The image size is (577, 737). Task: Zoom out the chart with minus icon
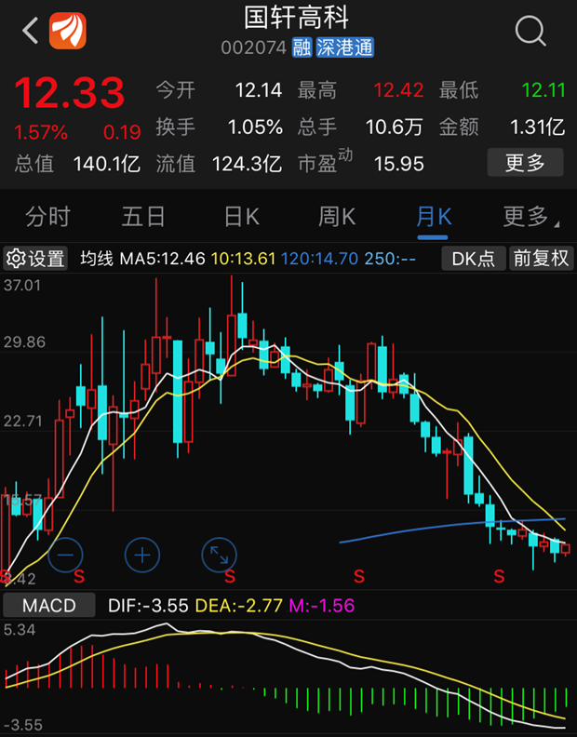pyautogui.click(x=65, y=556)
